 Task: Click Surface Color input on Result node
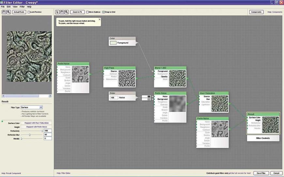(x=255, y=118)
